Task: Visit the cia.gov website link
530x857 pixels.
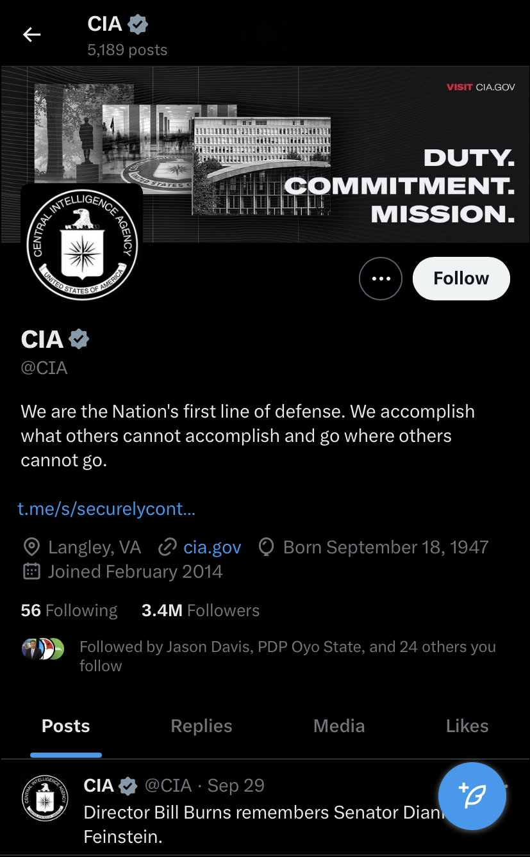Action: point(212,547)
